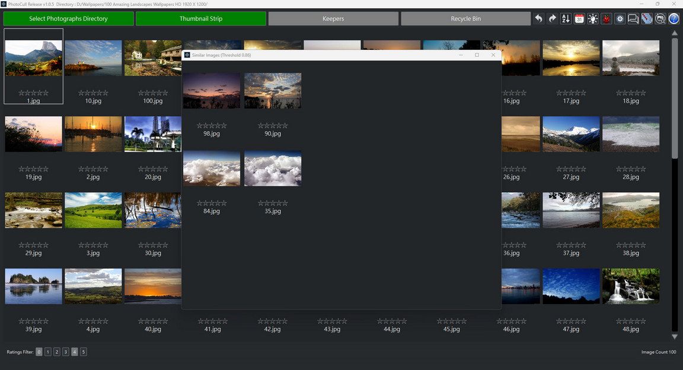Screen dimensions: 683x370
Task: Open settings with the gear icon
Action: (x=620, y=19)
